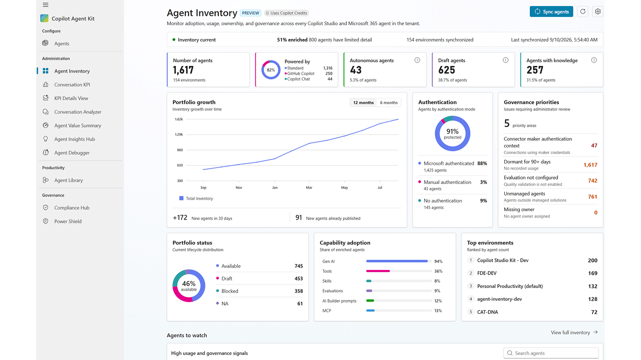The image size is (641, 360).
Task: Click the Gen AI adoption bar
Action: 399,261
